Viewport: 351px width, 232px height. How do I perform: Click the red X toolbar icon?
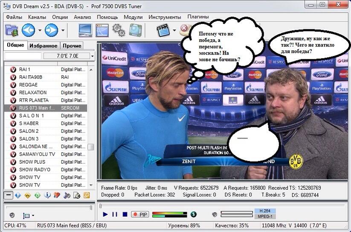point(184,30)
